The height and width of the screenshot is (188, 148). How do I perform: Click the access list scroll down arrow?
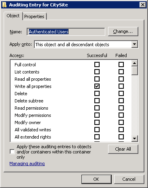click(x=135, y=138)
